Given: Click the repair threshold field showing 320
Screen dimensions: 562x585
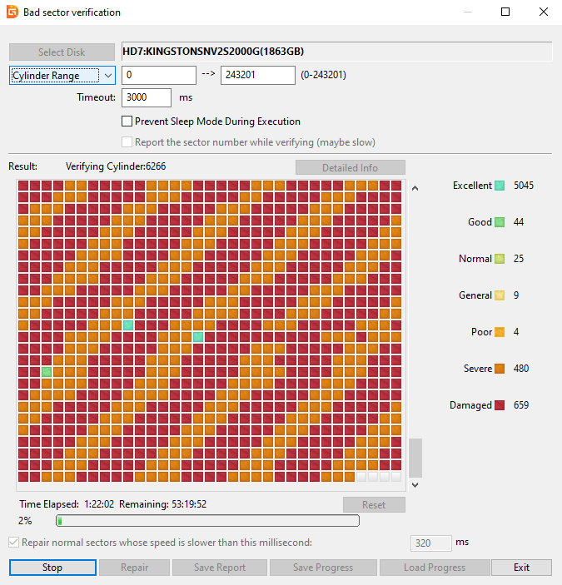Looking at the screenshot, I should 431,543.
